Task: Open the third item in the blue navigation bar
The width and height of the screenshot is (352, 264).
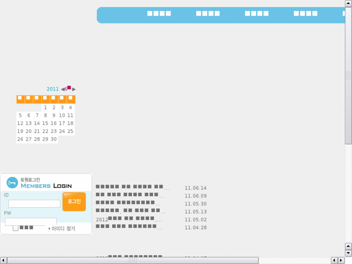Action: point(257,14)
